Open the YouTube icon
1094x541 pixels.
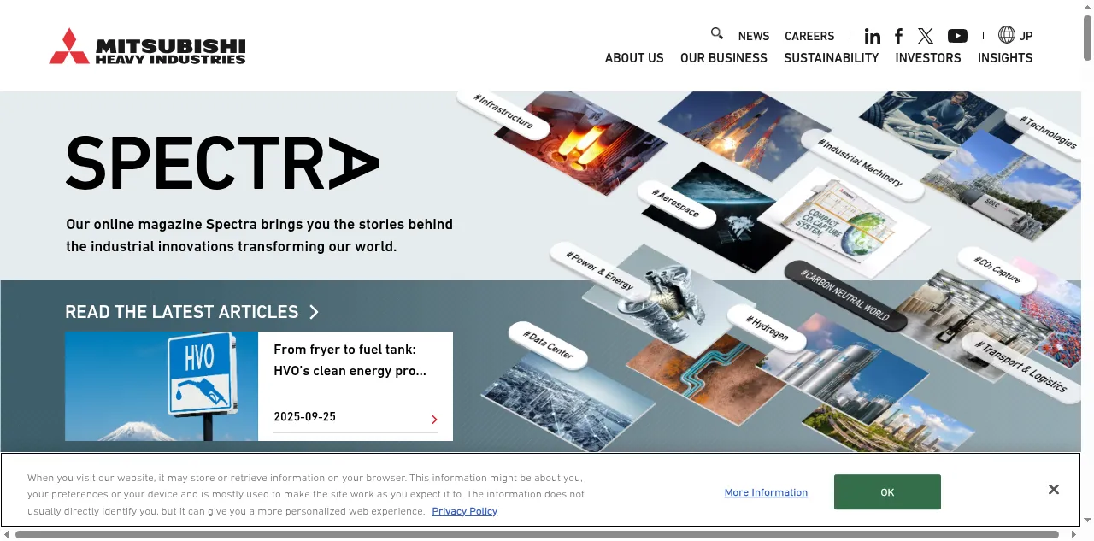point(957,36)
